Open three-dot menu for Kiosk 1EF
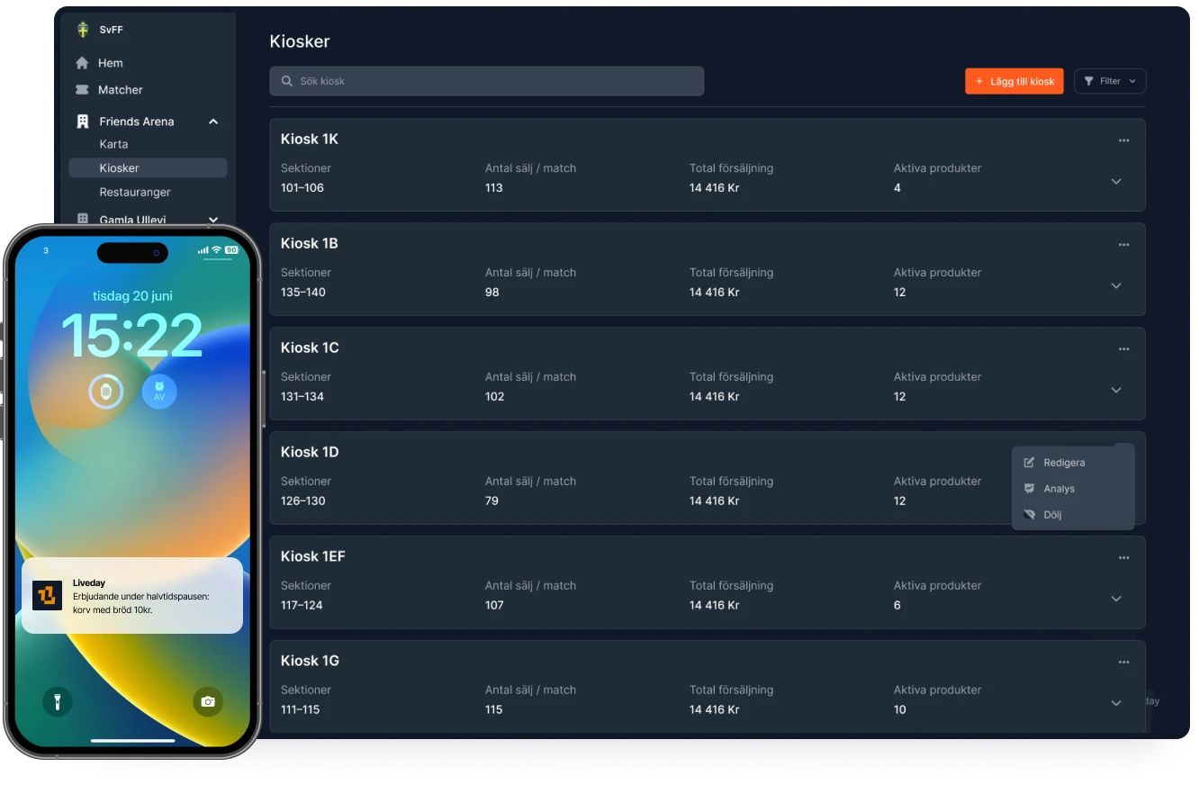This screenshot has height=785, width=1199. pyautogui.click(x=1123, y=558)
